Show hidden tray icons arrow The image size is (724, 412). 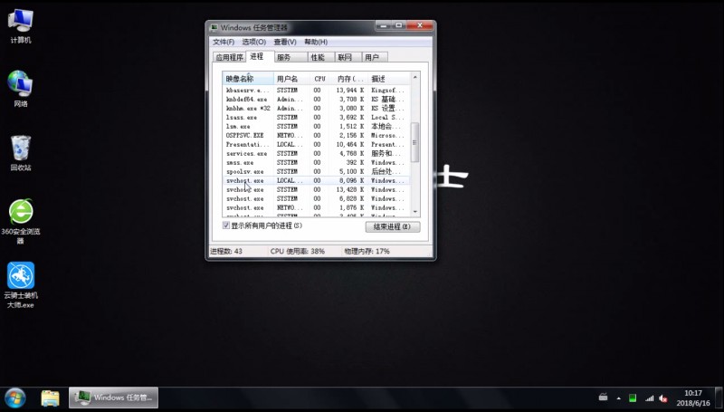[x=619, y=398]
